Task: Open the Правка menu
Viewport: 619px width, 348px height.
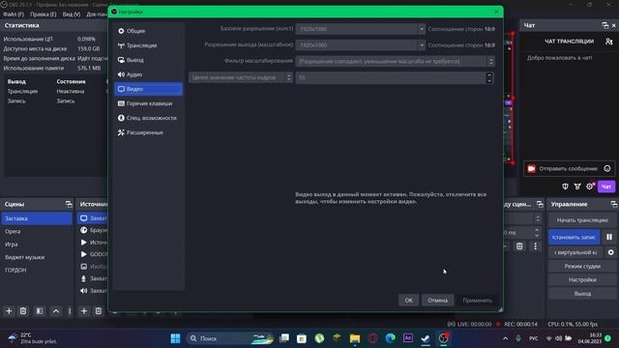Action: (43, 14)
